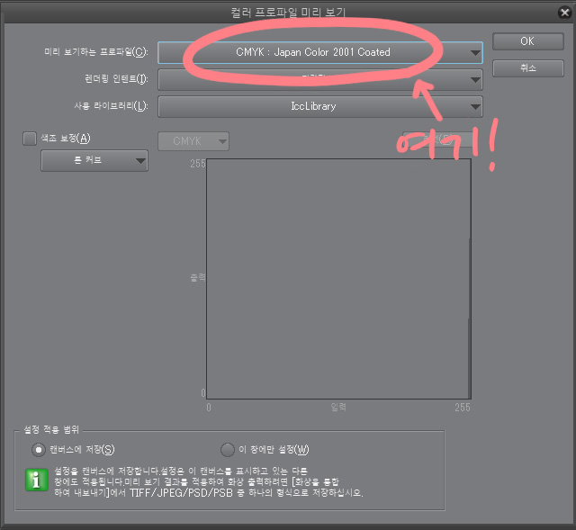Screen dimensions: 576x530
Task: Click the 렌더링 인텐트(I) label
Action: (116, 78)
